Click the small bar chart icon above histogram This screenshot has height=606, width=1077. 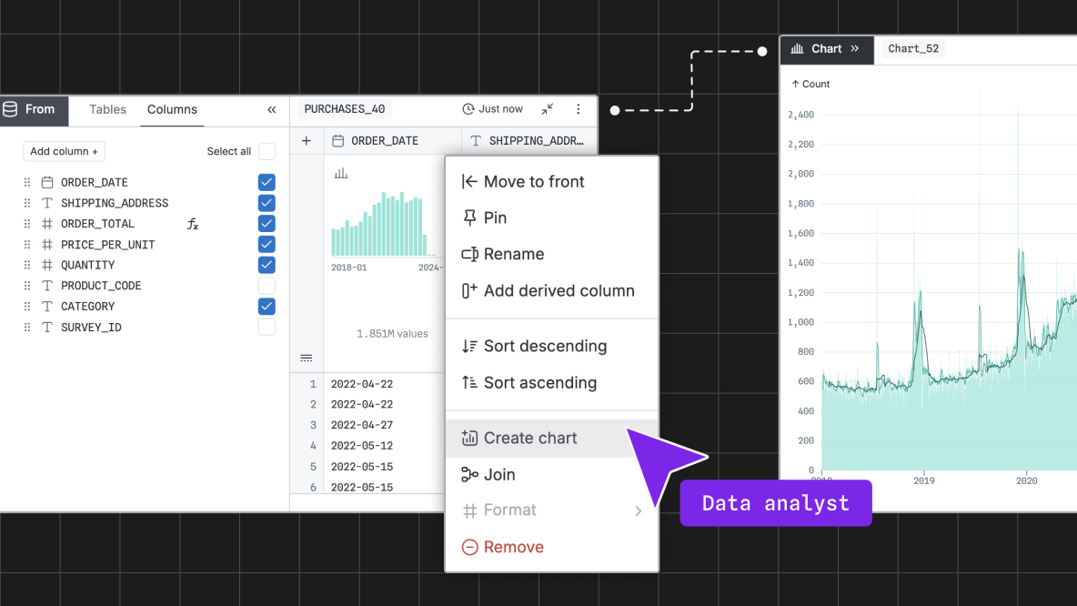[x=341, y=173]
